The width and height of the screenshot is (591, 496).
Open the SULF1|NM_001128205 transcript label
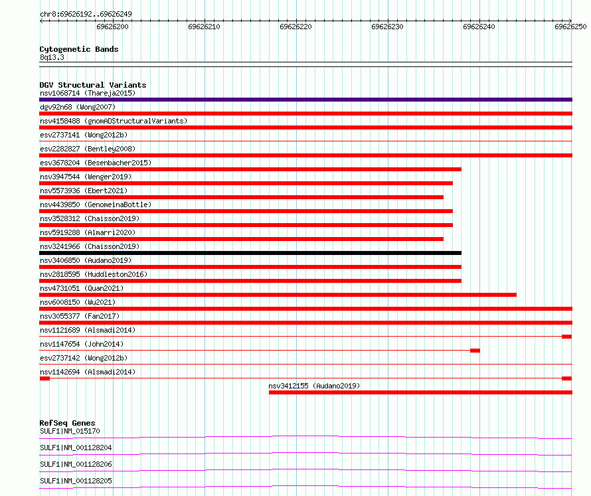tap(76, 481)
